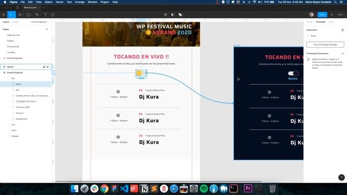
Task: Open the Pen tool options dropdown arrow
Action: [x=40, y=15]
